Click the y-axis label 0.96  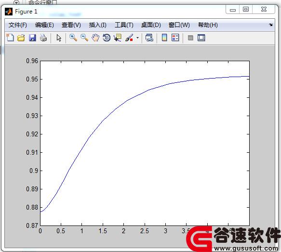pos(32,61)
